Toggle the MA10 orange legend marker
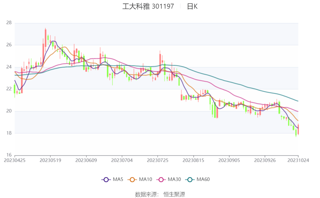The width and height of the screenshot is (320, 198). pyautogui.click(x=132, y=180)
